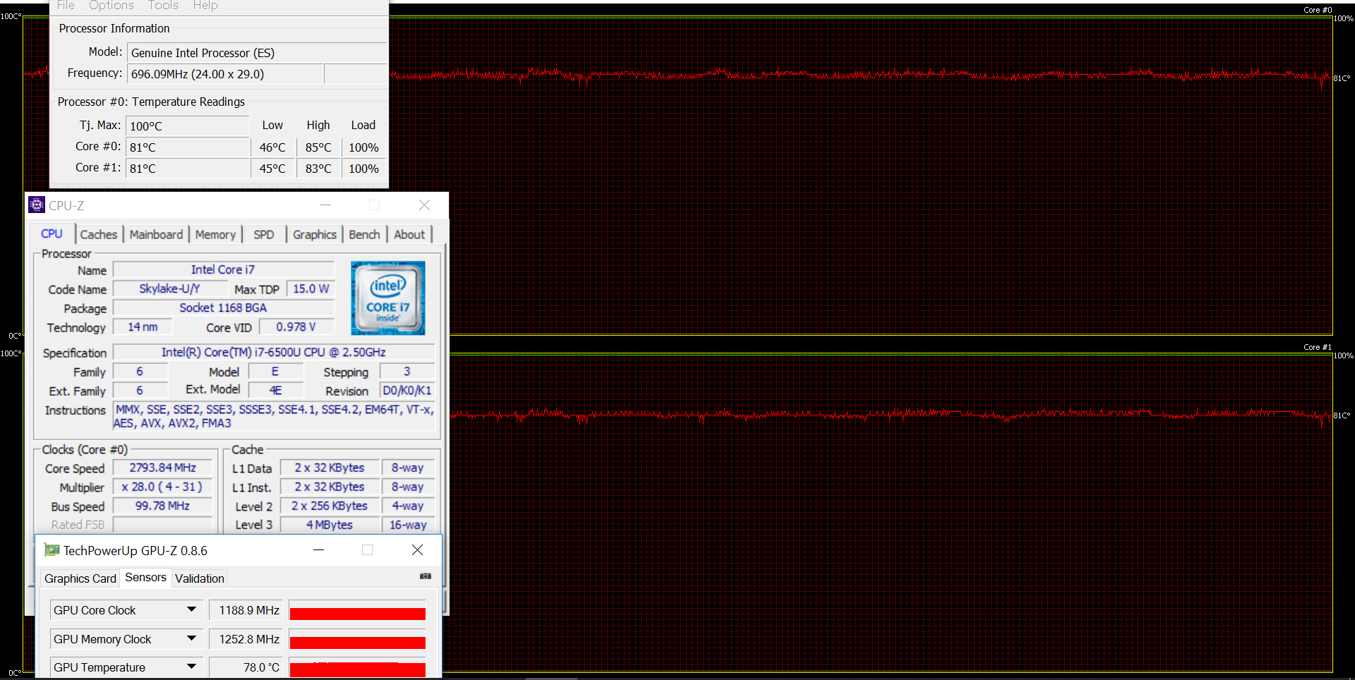Click the Intel Core i7 logo

coord(387,298)
